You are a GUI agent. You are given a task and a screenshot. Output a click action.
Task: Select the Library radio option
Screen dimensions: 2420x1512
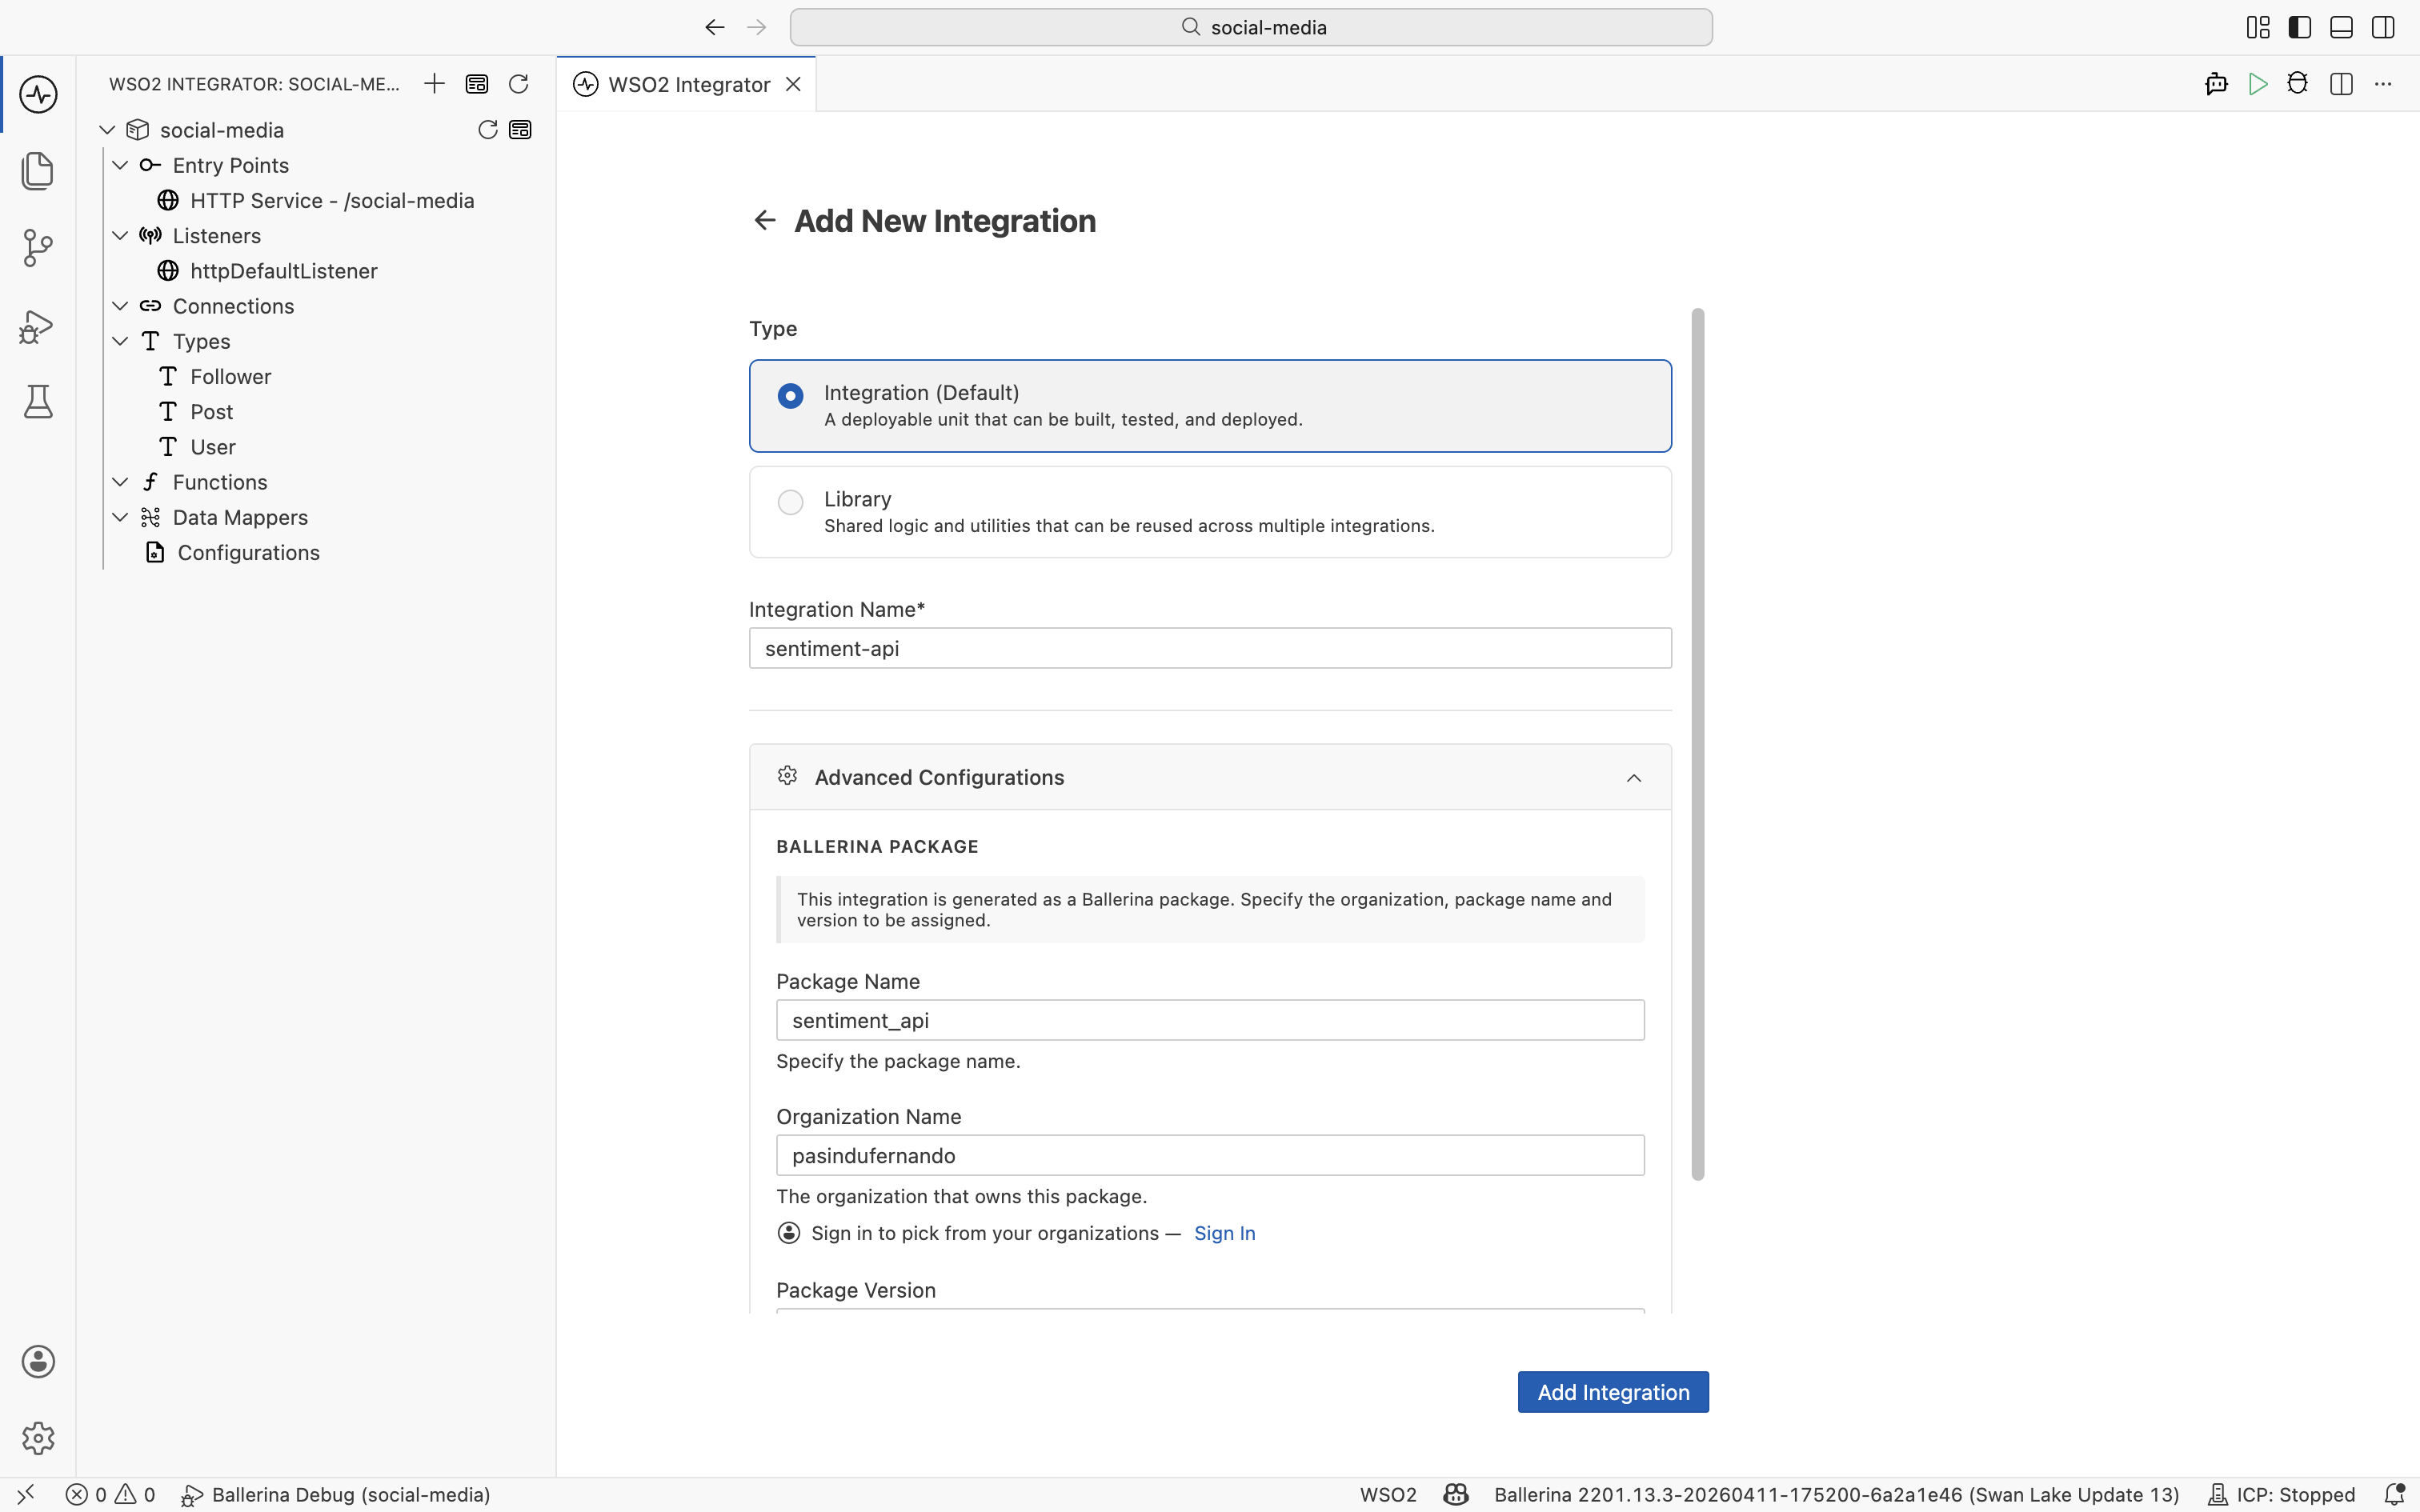(790, 502)
